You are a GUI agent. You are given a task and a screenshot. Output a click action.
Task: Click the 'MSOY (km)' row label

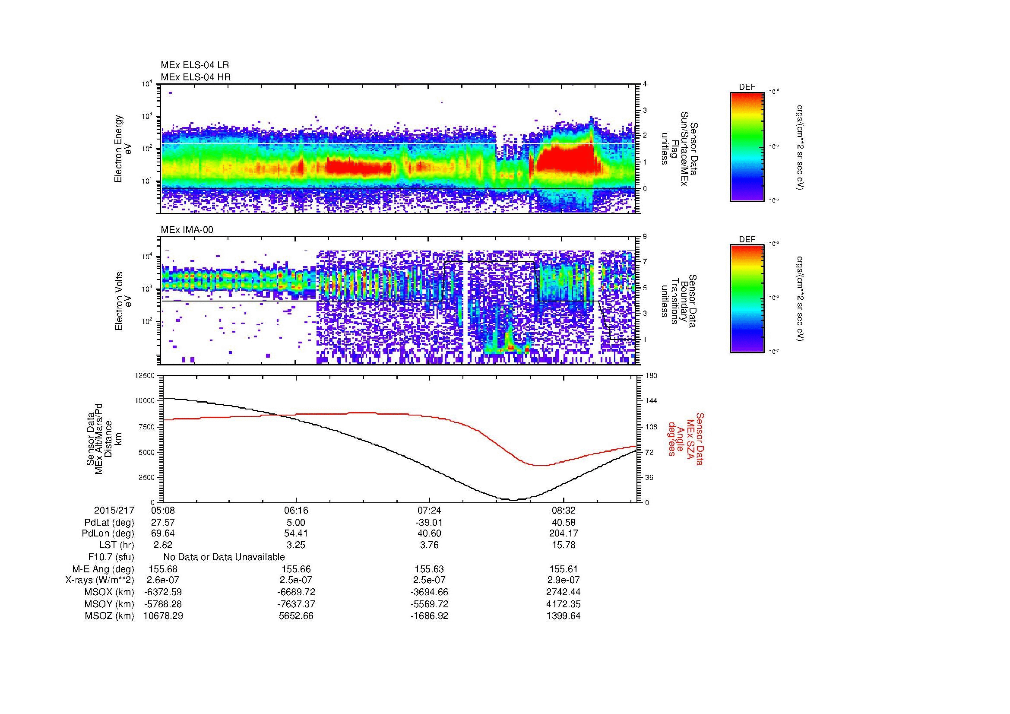[x=109, y=604]
